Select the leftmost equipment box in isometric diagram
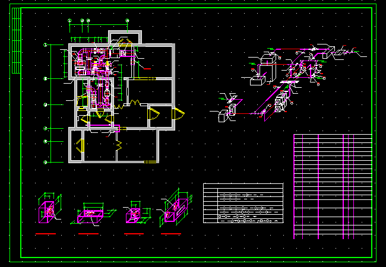 (x=224, y=115)
